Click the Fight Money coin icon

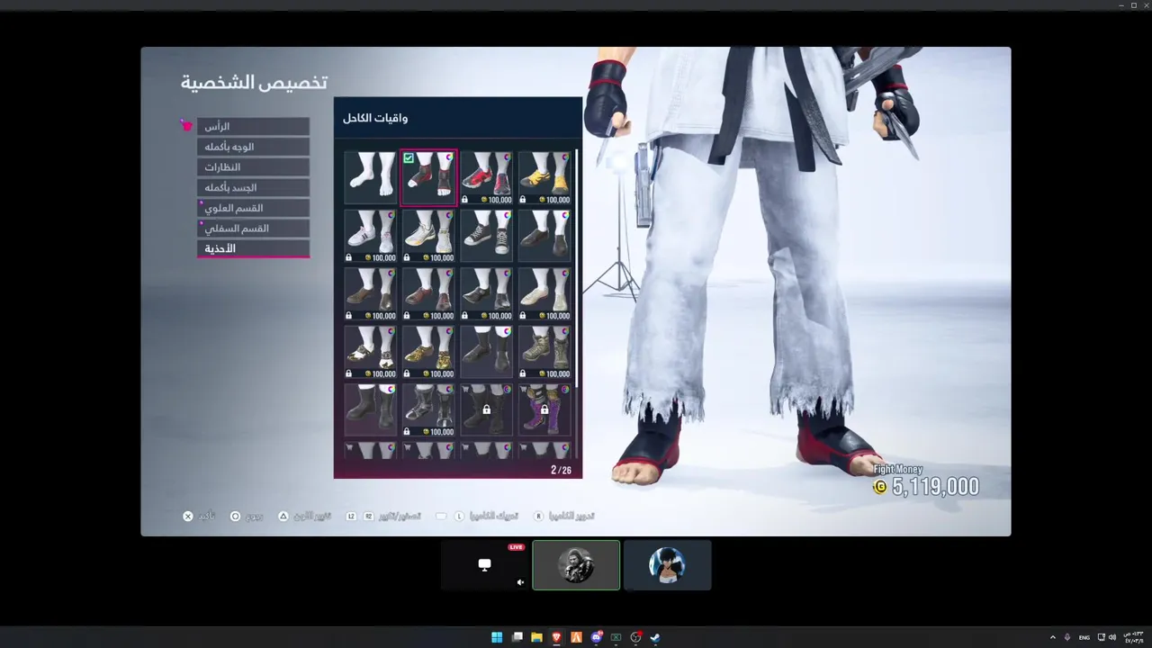click(x=880, y=487)
